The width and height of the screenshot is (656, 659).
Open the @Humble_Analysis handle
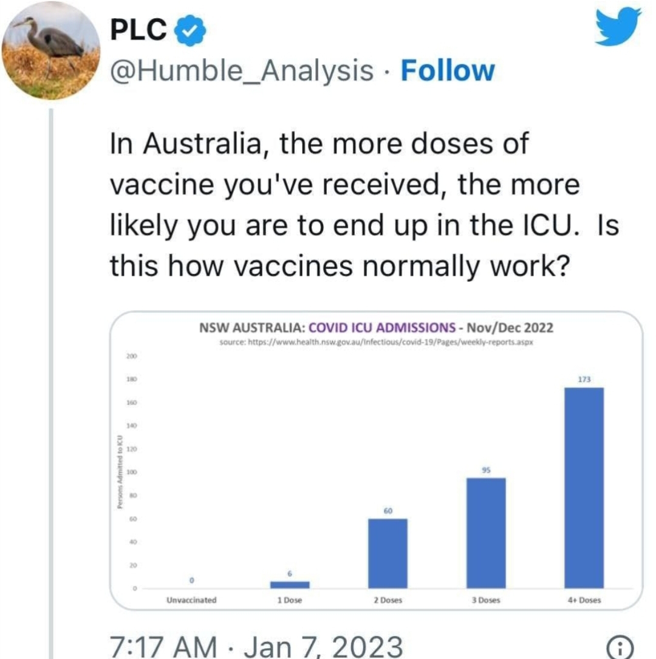coord(242,71)
